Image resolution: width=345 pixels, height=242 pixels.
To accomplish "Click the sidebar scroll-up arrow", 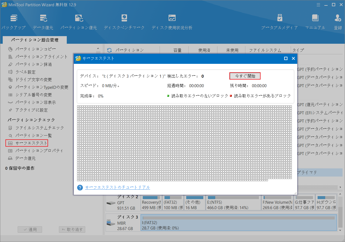I will [x=98, y=49].
